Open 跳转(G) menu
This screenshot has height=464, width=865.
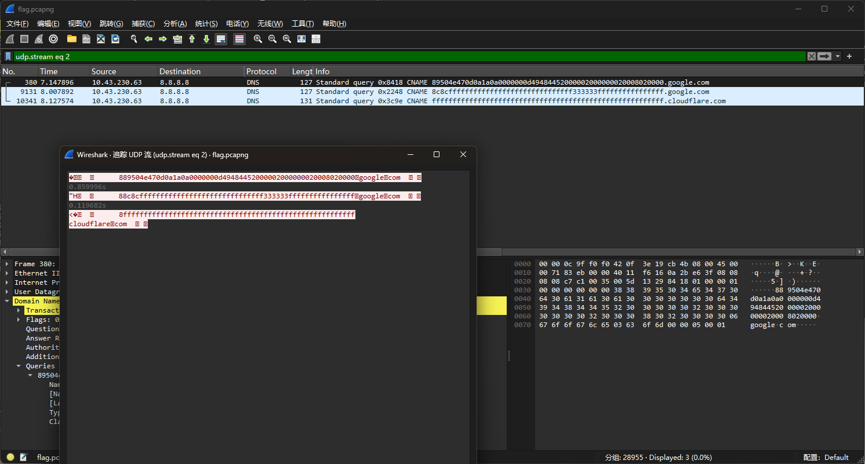[111, 24]
